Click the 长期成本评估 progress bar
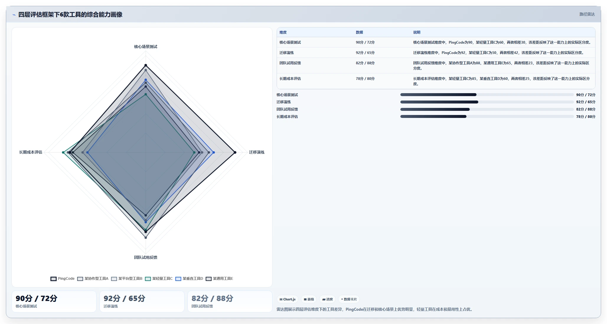Viewport: 607px width, 324px height. [487, 116]
